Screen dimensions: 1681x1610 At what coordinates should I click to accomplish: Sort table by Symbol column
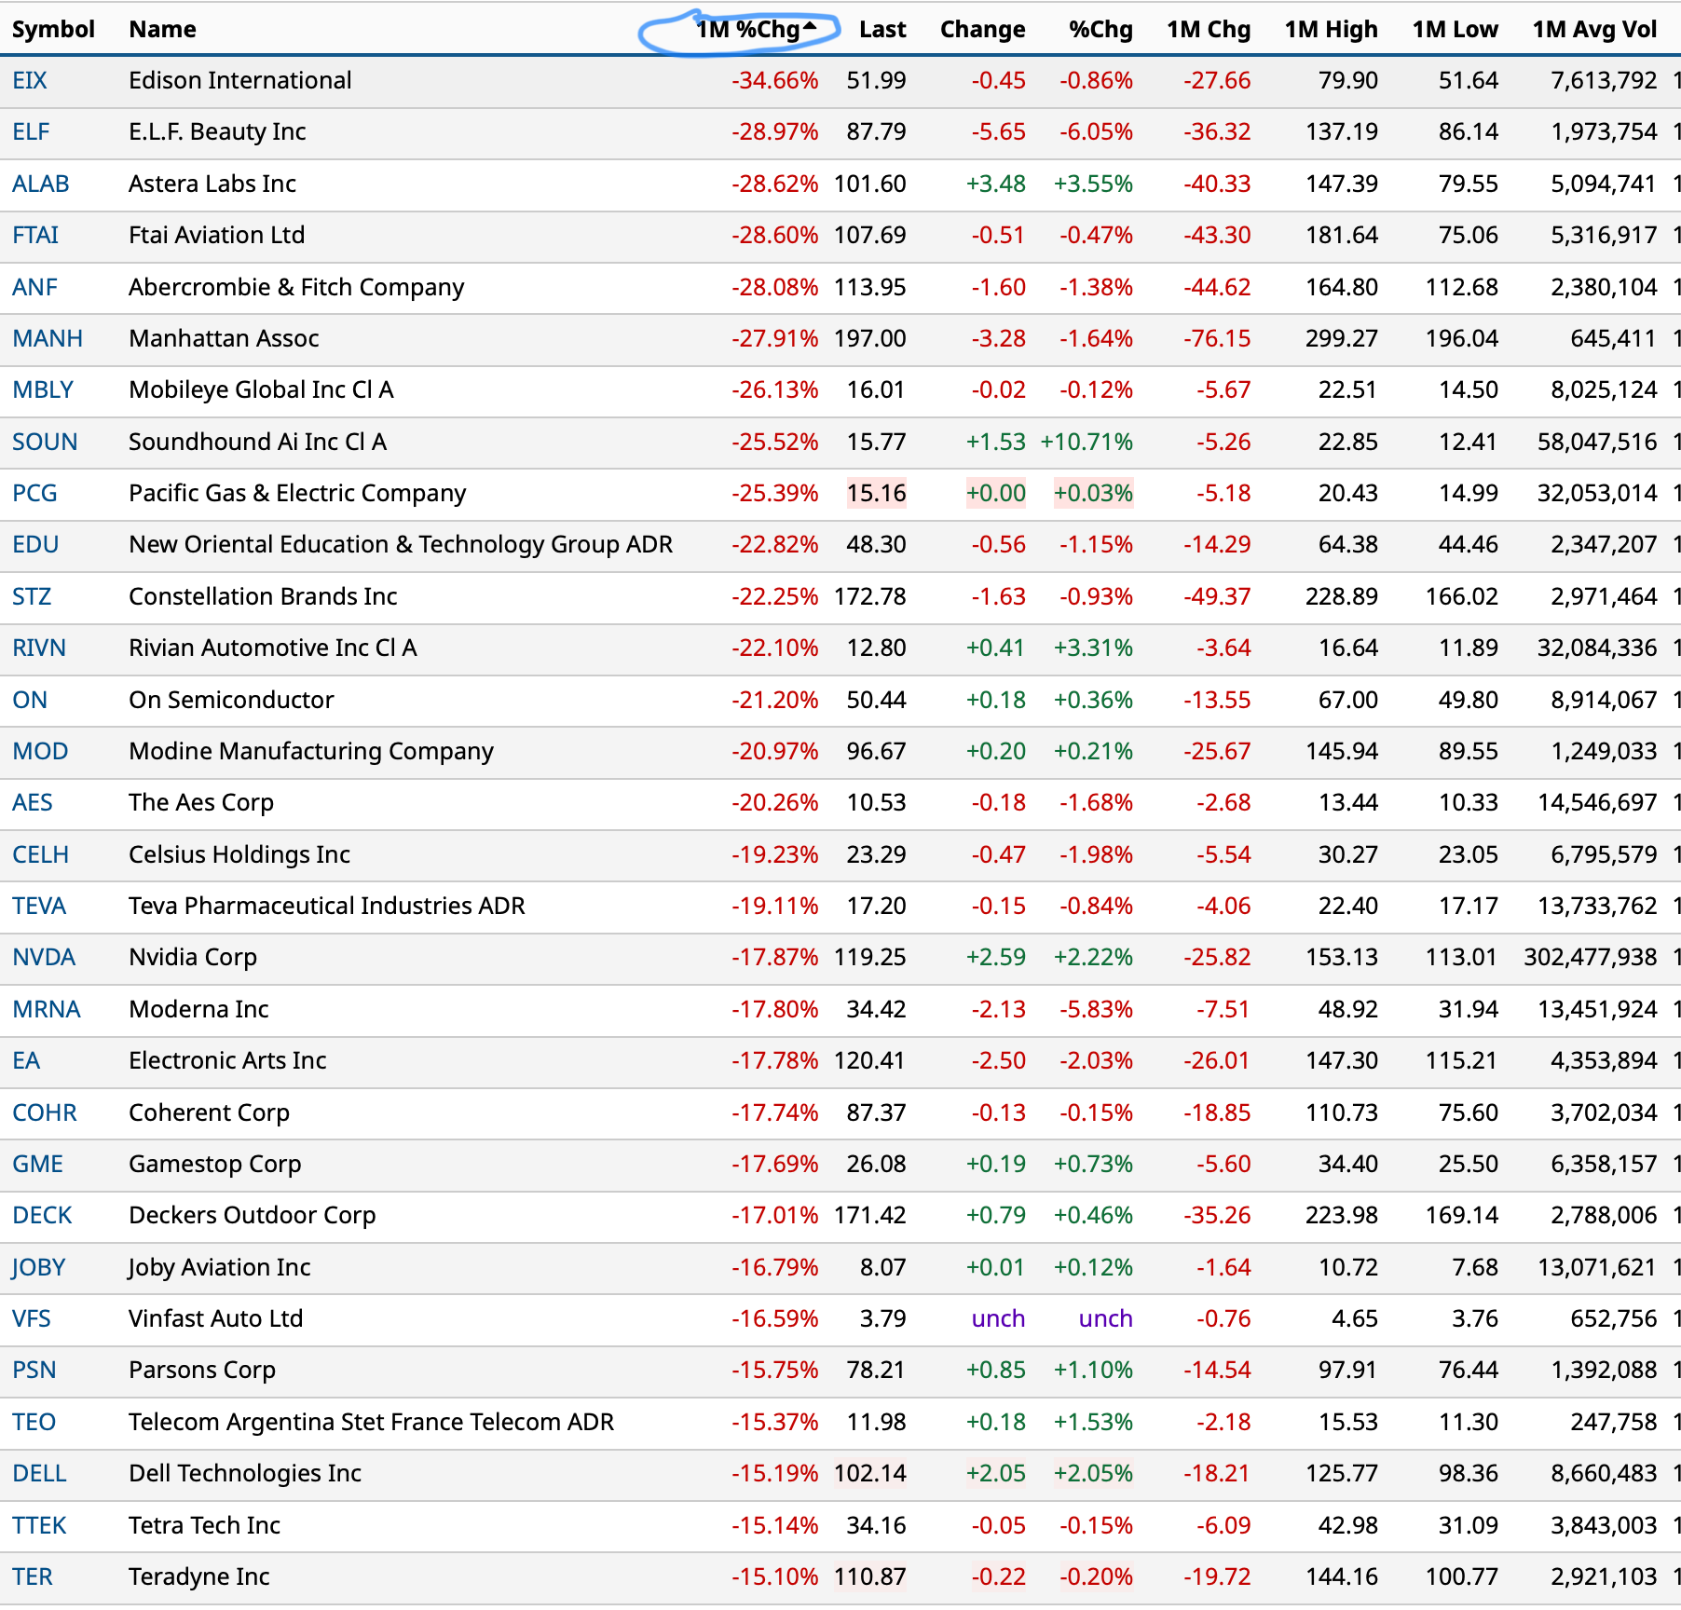click(53, 30)
